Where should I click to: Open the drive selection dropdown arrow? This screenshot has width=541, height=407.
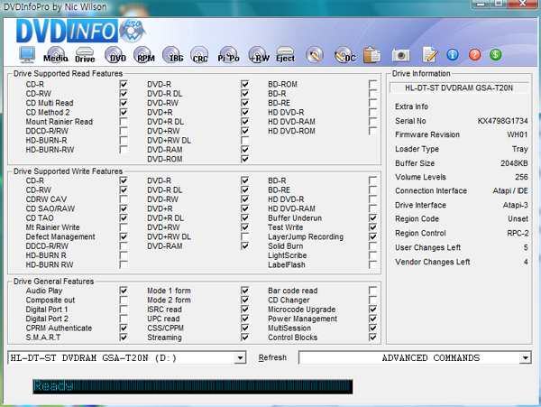tap(240, 358)
